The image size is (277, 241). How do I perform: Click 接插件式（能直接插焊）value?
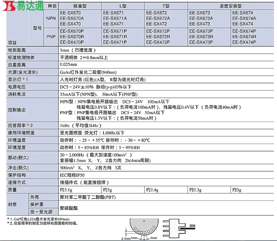84,182
